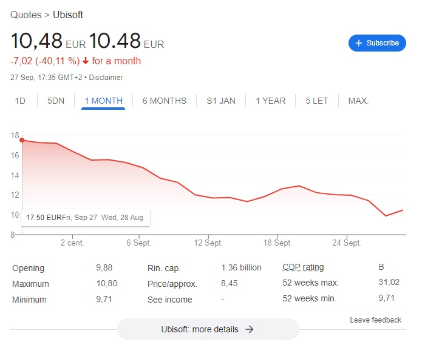
Task: Click the Minimum value 9,71 beside Minimum
Action: 104,299
